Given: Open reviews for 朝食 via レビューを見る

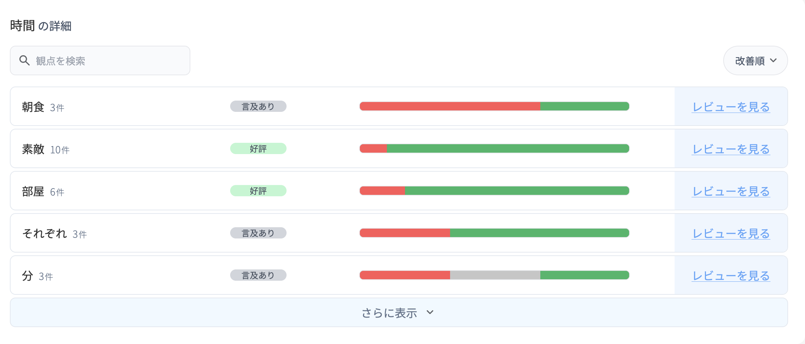Looking at the screenshot, I should (731, 106).
